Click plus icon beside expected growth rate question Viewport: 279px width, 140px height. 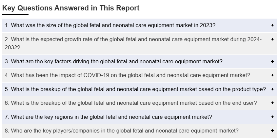pyautogui.click(x=272, y=39)
